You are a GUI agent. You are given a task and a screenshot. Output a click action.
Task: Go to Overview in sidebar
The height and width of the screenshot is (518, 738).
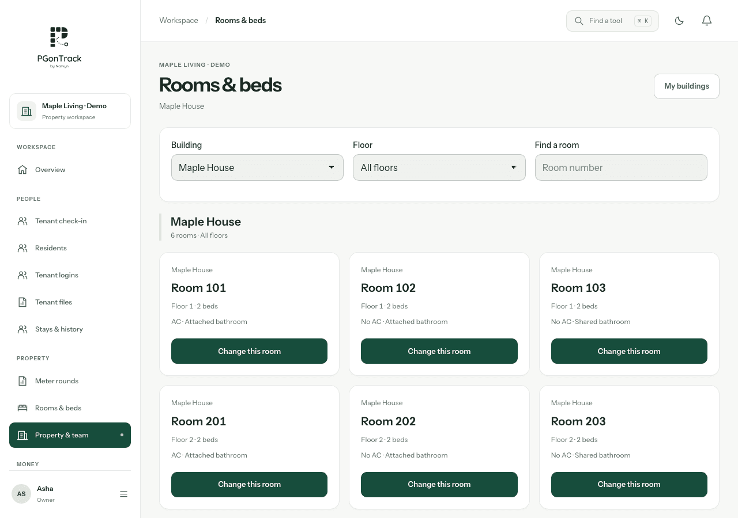tap(70, 170)
